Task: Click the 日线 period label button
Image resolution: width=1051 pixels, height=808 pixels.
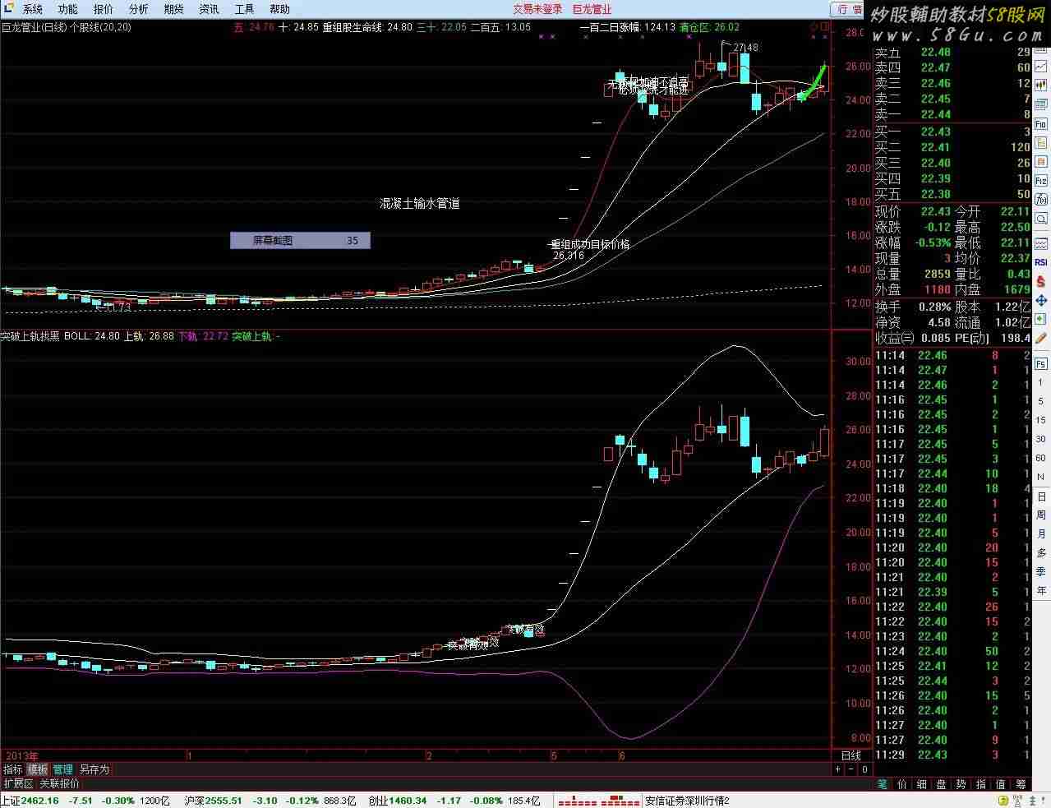Action: pos(850,755)
